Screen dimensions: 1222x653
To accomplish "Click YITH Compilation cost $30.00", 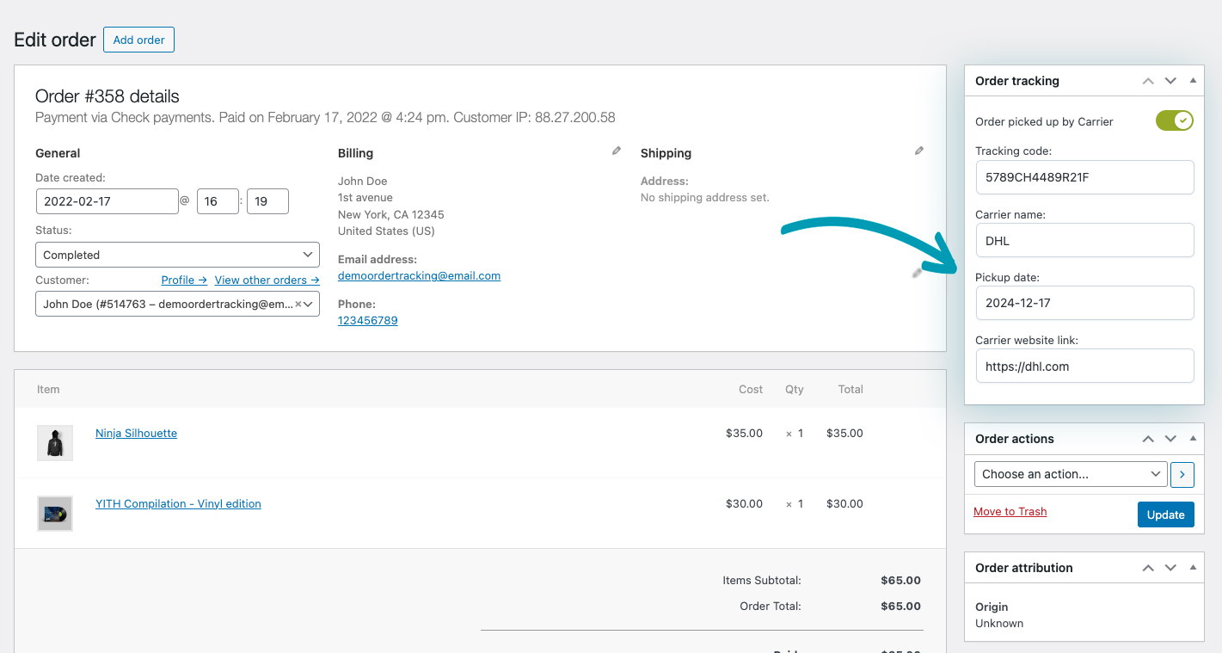I will pos(744,503).
